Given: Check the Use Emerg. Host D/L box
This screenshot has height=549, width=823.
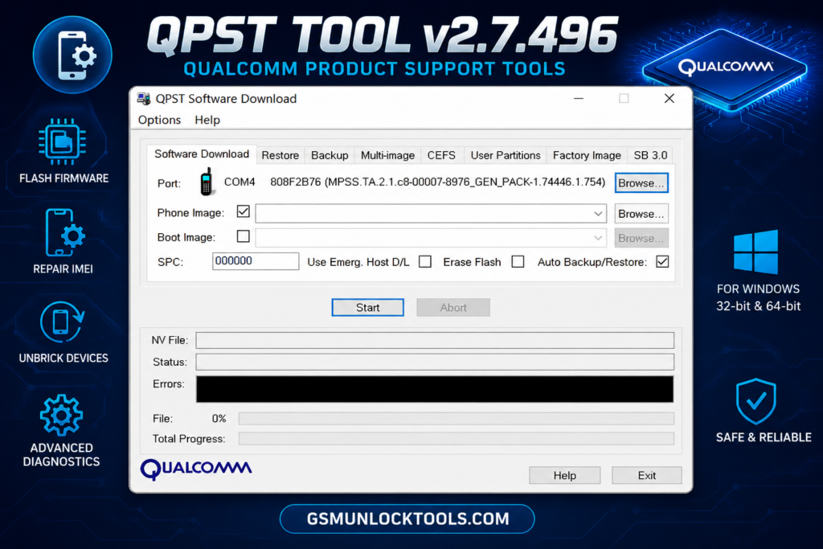Looking at the screenshot, I should [x=425, y=261].
